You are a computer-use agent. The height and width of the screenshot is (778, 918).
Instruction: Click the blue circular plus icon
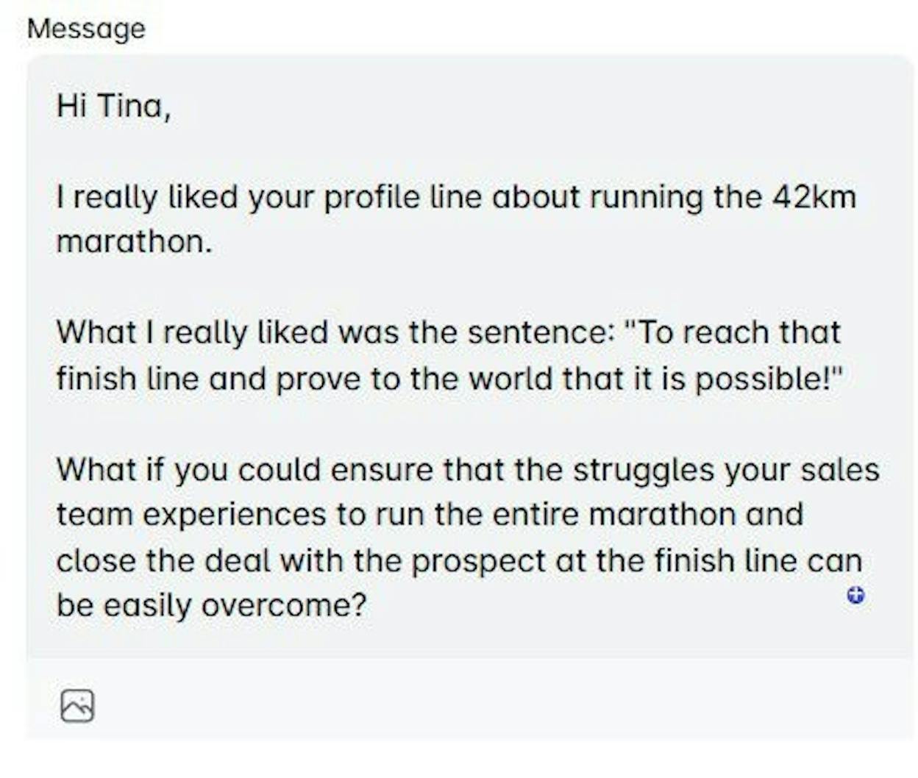pyautogui.click(x=855, y=596)
